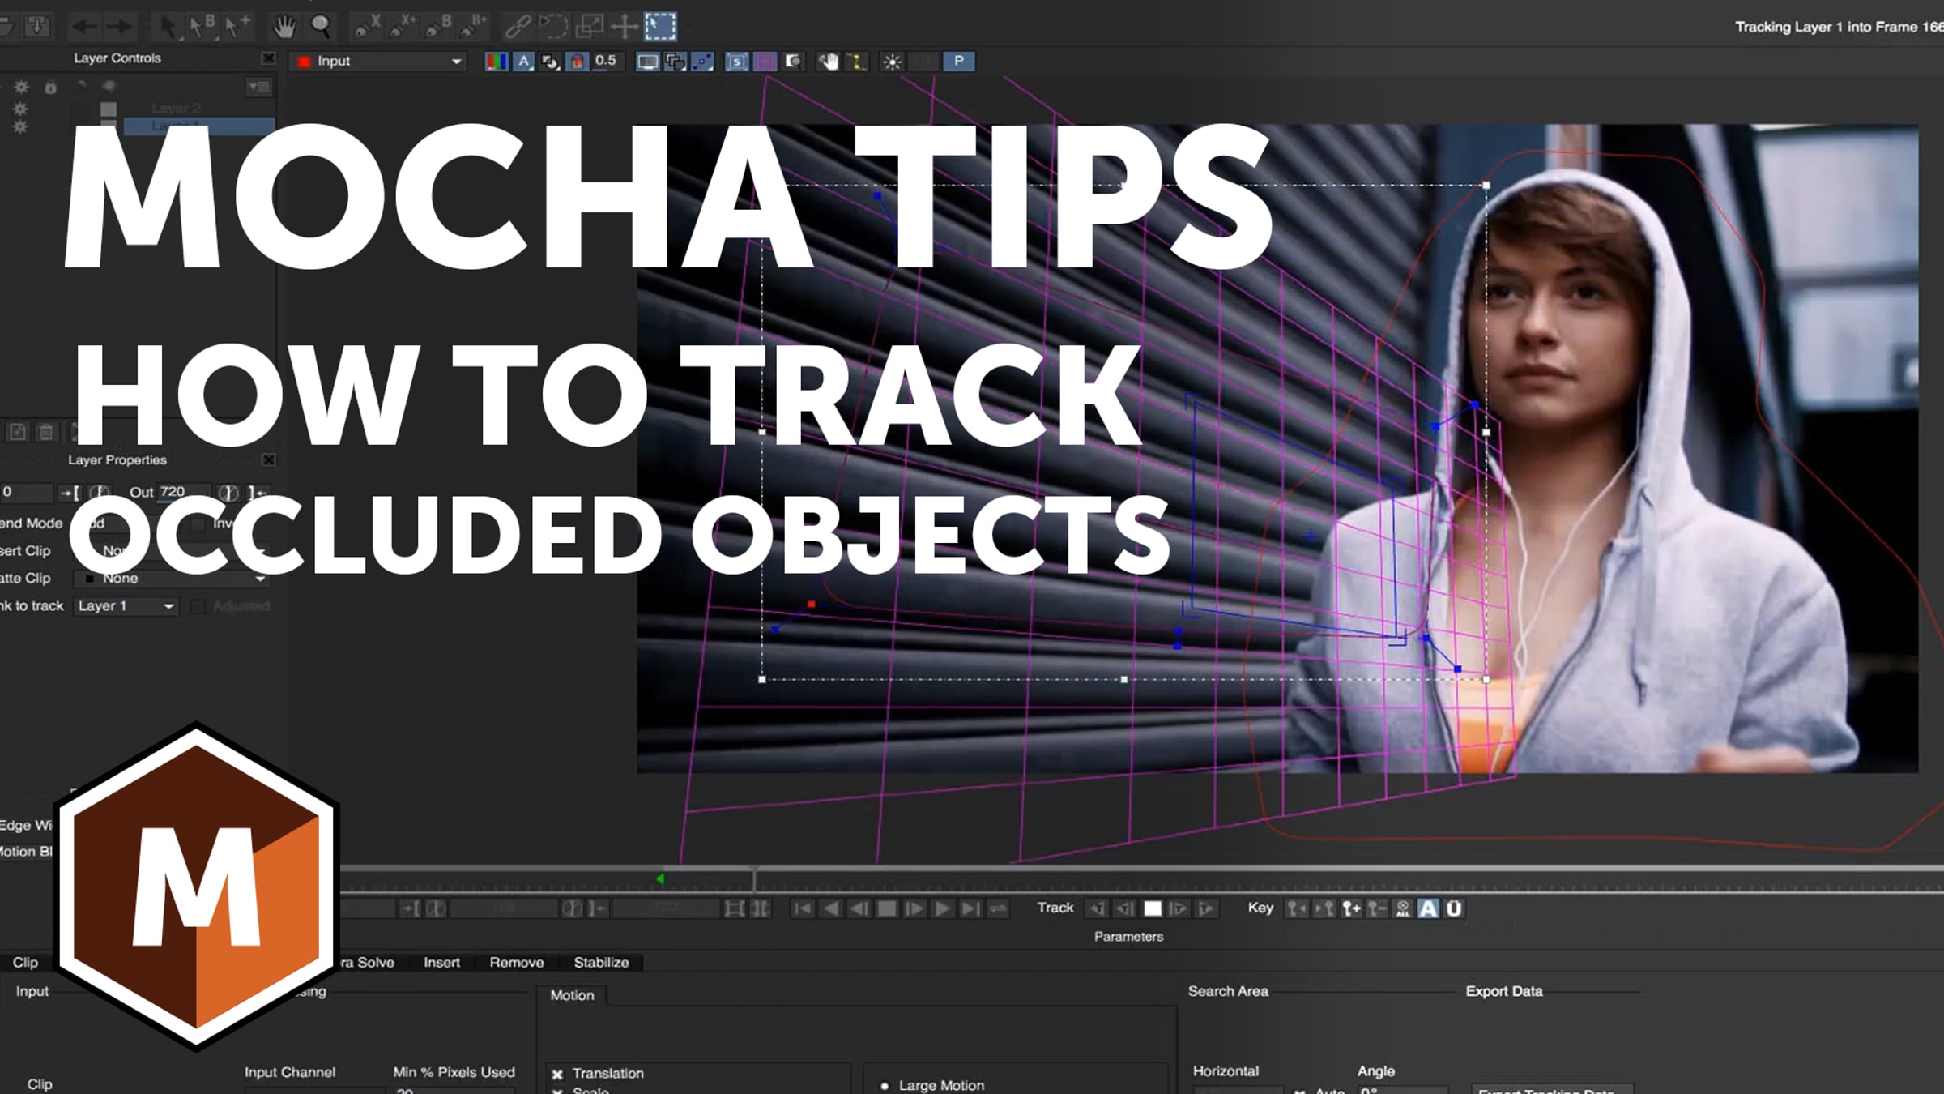
Task: Click the green in-point marker on timeline
Action: [660, 878]
